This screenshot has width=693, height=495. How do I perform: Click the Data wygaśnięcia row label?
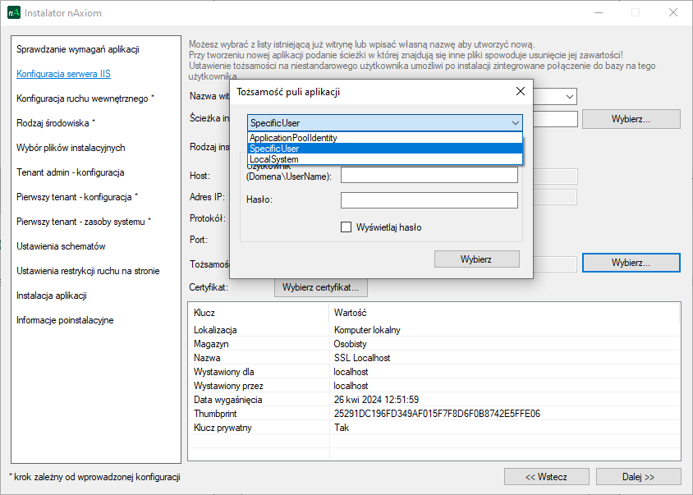227,400
